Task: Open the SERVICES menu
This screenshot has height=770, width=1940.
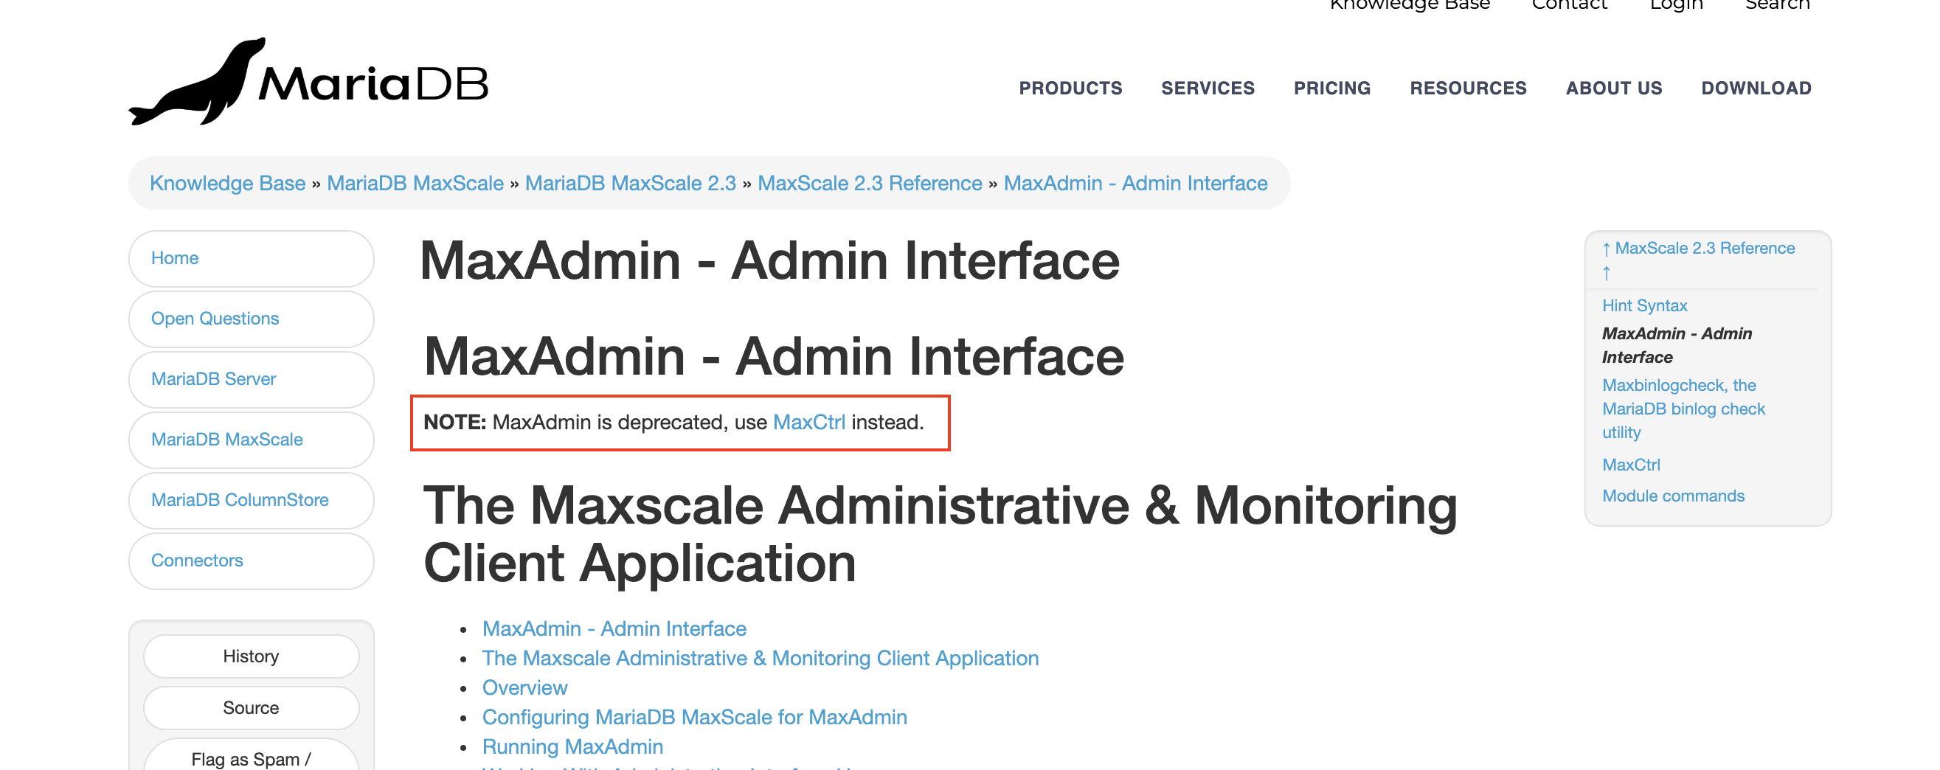Action: [x=1208, y=88]
